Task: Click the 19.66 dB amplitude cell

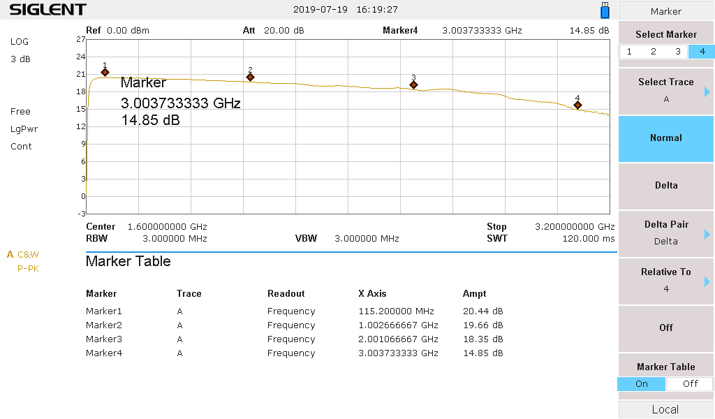Action: point(483,325)
